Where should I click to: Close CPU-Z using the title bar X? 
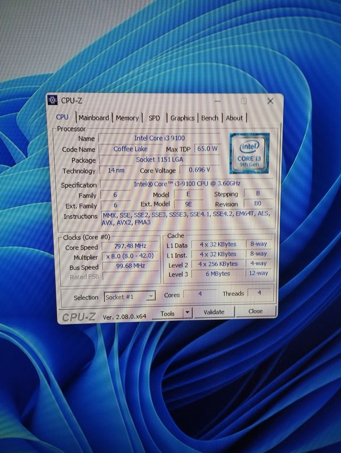[x=270, y=101]
